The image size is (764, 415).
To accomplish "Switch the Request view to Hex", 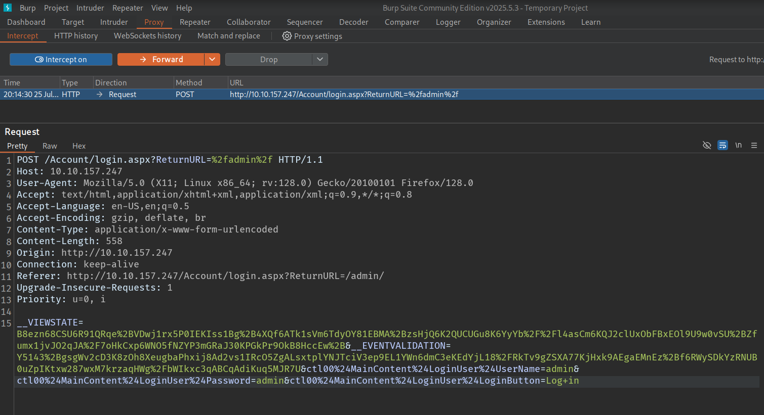I will tap(79, 146).
